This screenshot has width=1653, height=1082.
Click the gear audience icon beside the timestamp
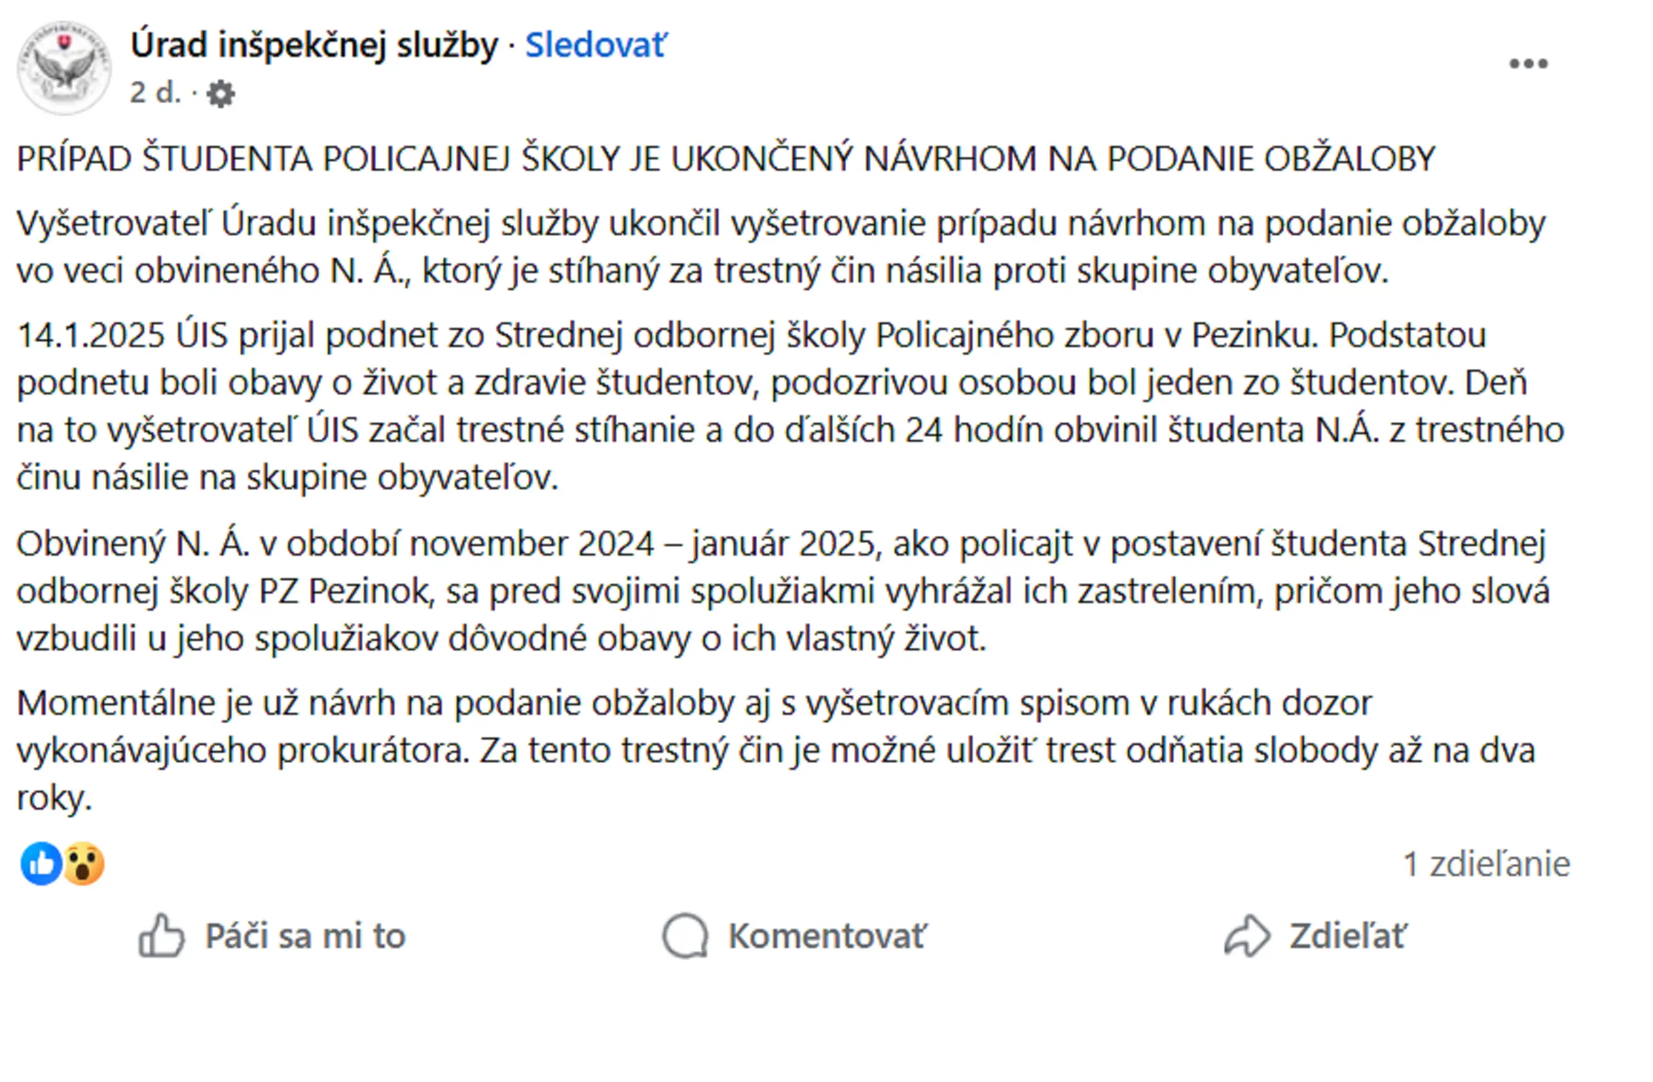click(221, 94)
